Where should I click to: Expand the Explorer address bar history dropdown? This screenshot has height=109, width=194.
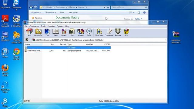coord(105,7)
